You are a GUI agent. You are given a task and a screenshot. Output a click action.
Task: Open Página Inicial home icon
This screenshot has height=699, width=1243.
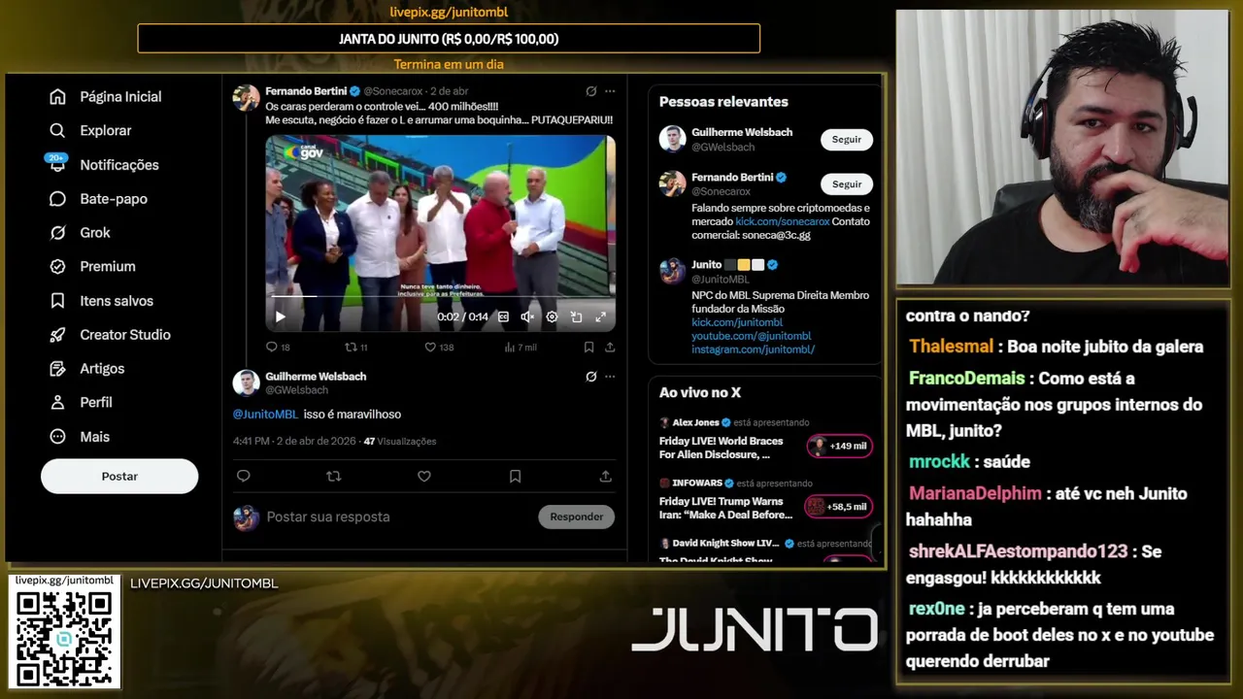(57, 97)
